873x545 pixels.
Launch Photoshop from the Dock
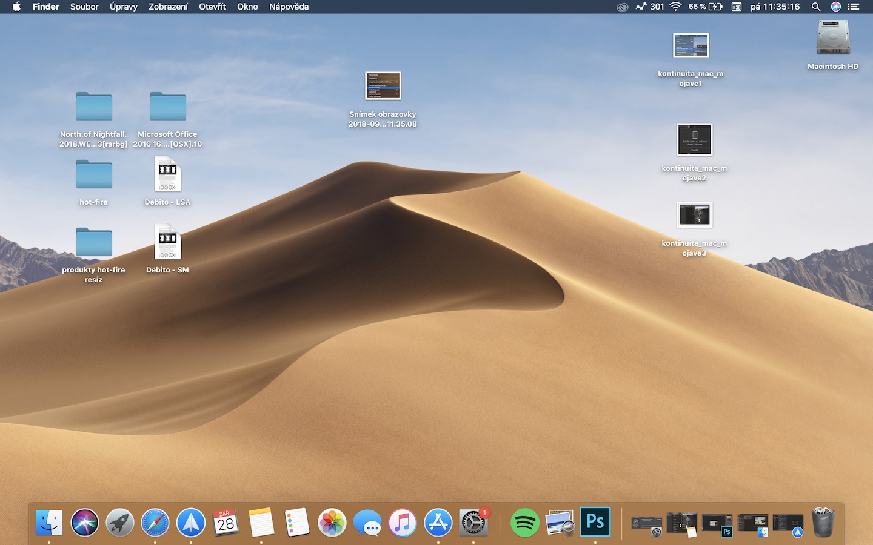point(595,521)
